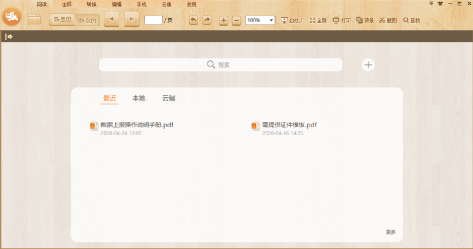The width and height of the screenshot is (473, 249).
Task: Open the title bar dropdown menu icon
Action: click(x=431, y=4)
